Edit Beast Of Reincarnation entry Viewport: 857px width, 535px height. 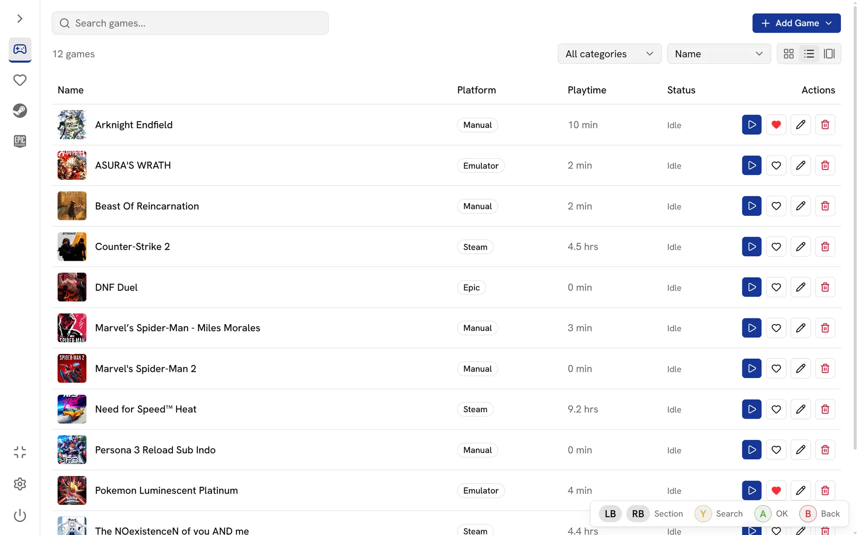801,206
